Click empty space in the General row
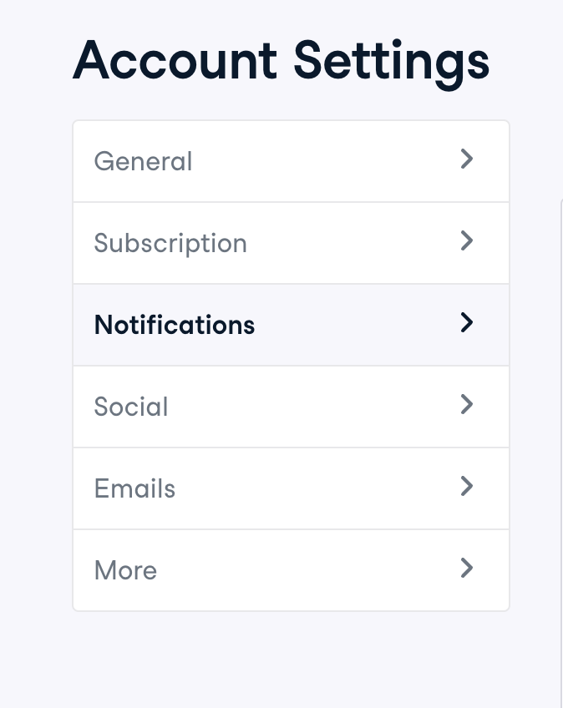This screenshot has height=708, width=563. click(x=326, y=161)
